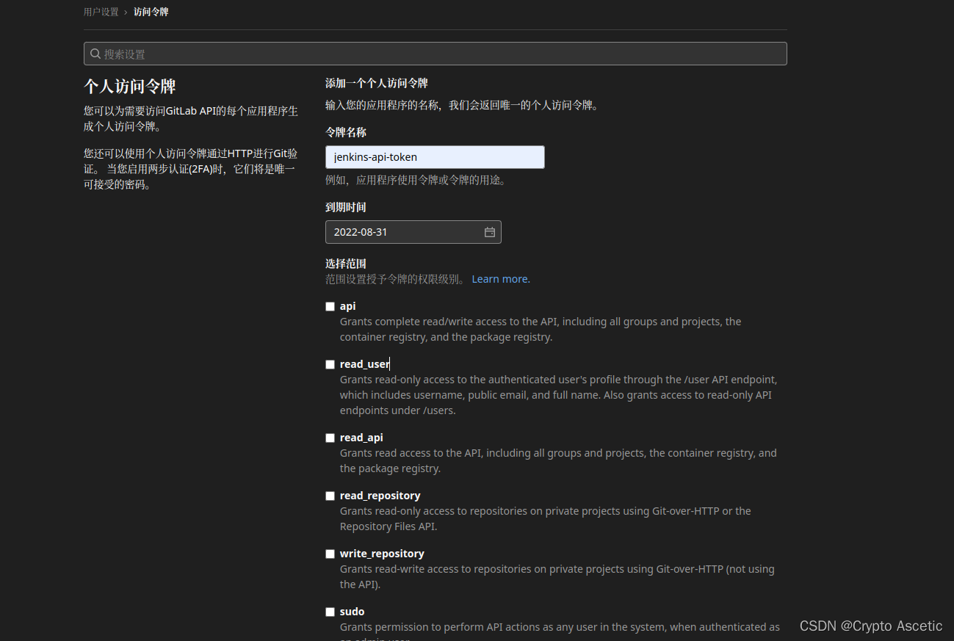954x641 pixels.
Task: Click the read_user scope label
Action: point(365,364)
